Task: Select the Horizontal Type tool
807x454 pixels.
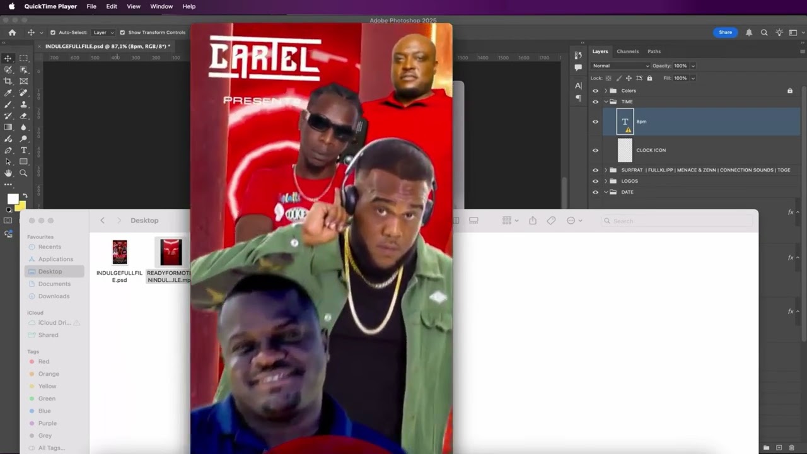Action: 23,150
